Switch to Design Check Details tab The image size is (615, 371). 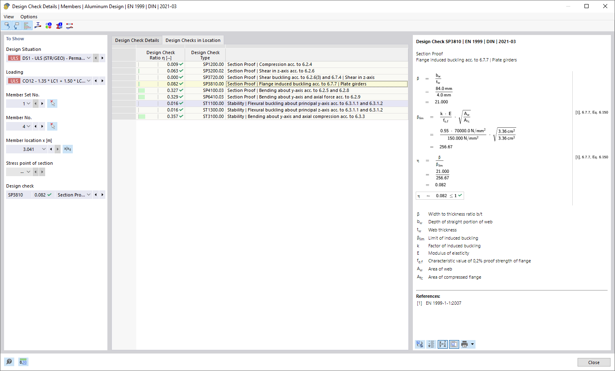137,40
